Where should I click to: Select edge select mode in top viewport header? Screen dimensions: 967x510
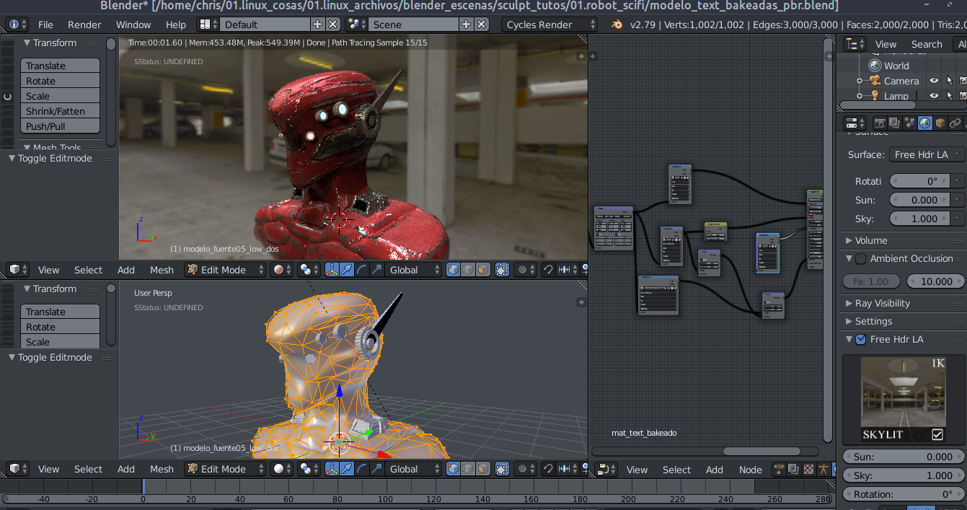[468, 270]
